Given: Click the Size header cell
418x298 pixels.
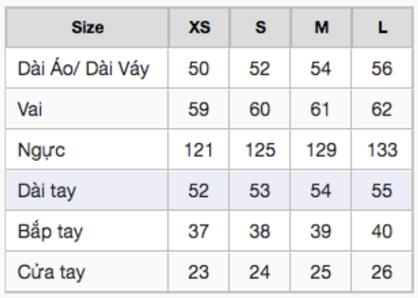Looking at the screenshot, I should (87, 28).
